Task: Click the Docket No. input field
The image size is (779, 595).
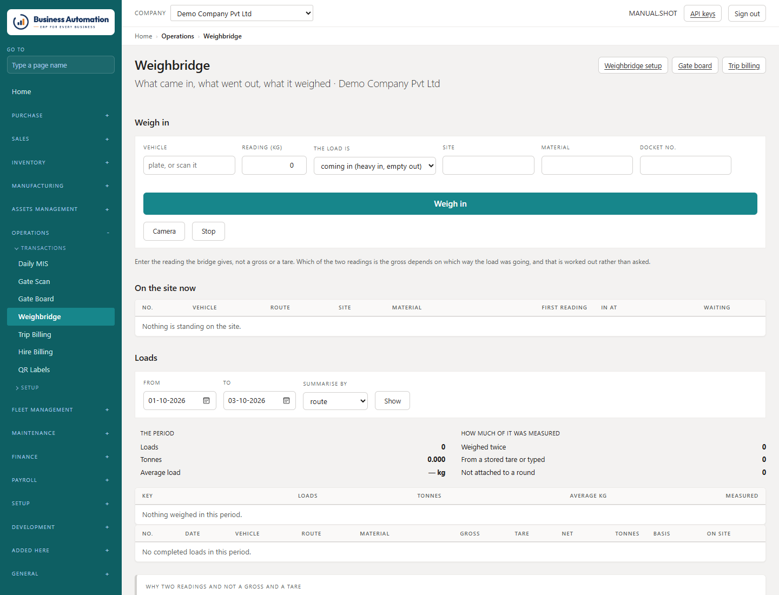Action: coord(685,166)
